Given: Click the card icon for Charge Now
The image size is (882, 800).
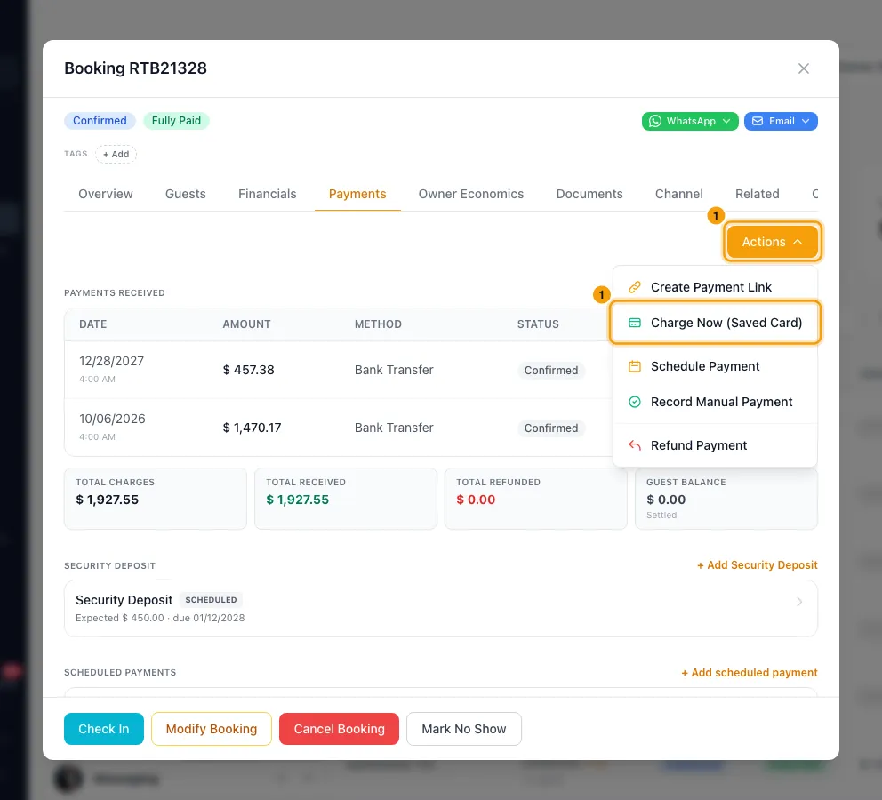Looking at the screenshot, I should pyautogui.click(x=635, y=323).
